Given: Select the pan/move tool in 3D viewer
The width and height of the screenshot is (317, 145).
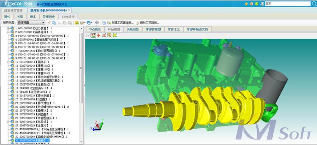Looking at the screenshot, I should [99, 36].
